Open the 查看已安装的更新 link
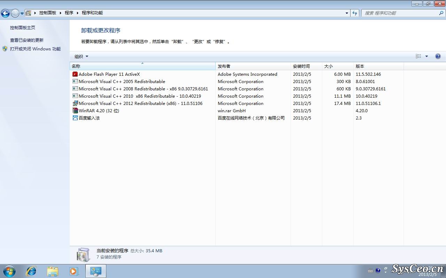The height and width of the screenshot is (278, 446). pos(27,40)
